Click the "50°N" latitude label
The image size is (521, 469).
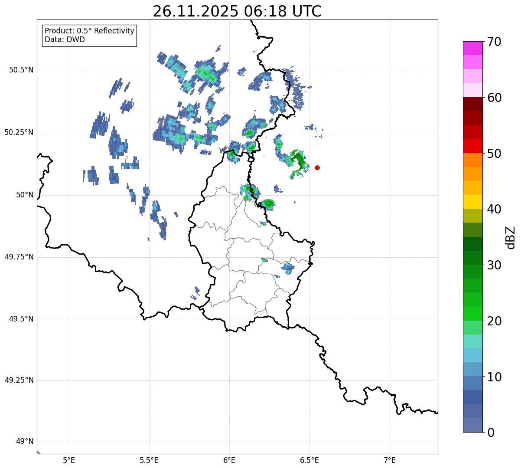click(25, 195)
